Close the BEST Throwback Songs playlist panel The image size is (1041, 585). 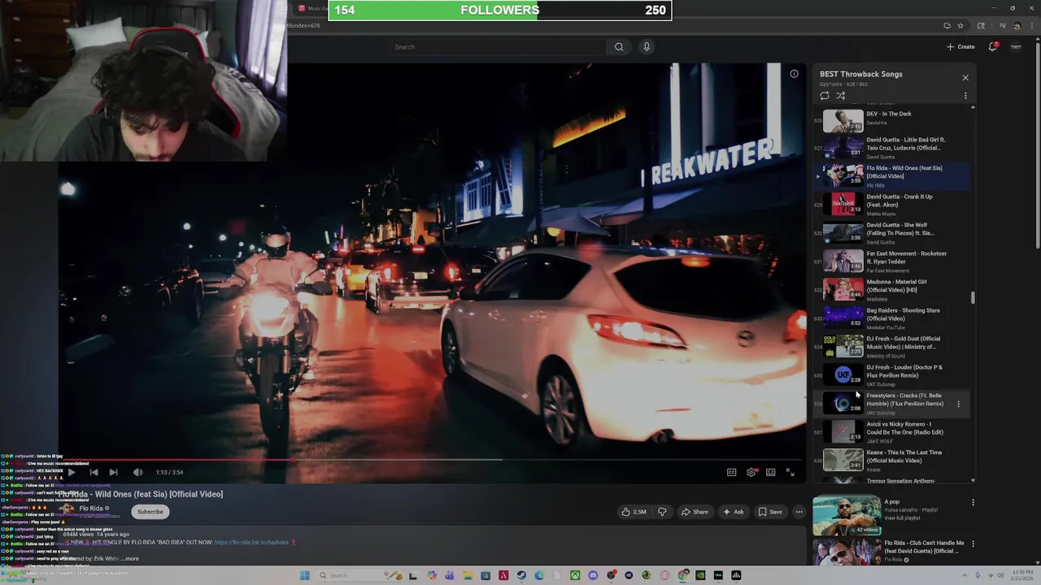click(x=965, y=78)
